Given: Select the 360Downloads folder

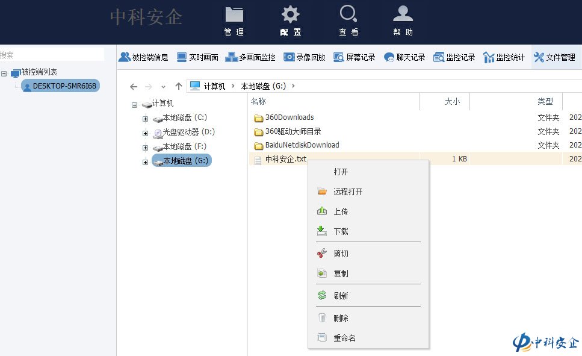Looking at the screenshot, I should click(289, 117).
